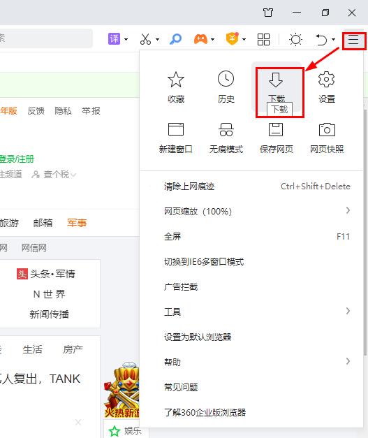Click the address search input field
The height and width of the screenshot is (438, 368).
pos(46,38)
